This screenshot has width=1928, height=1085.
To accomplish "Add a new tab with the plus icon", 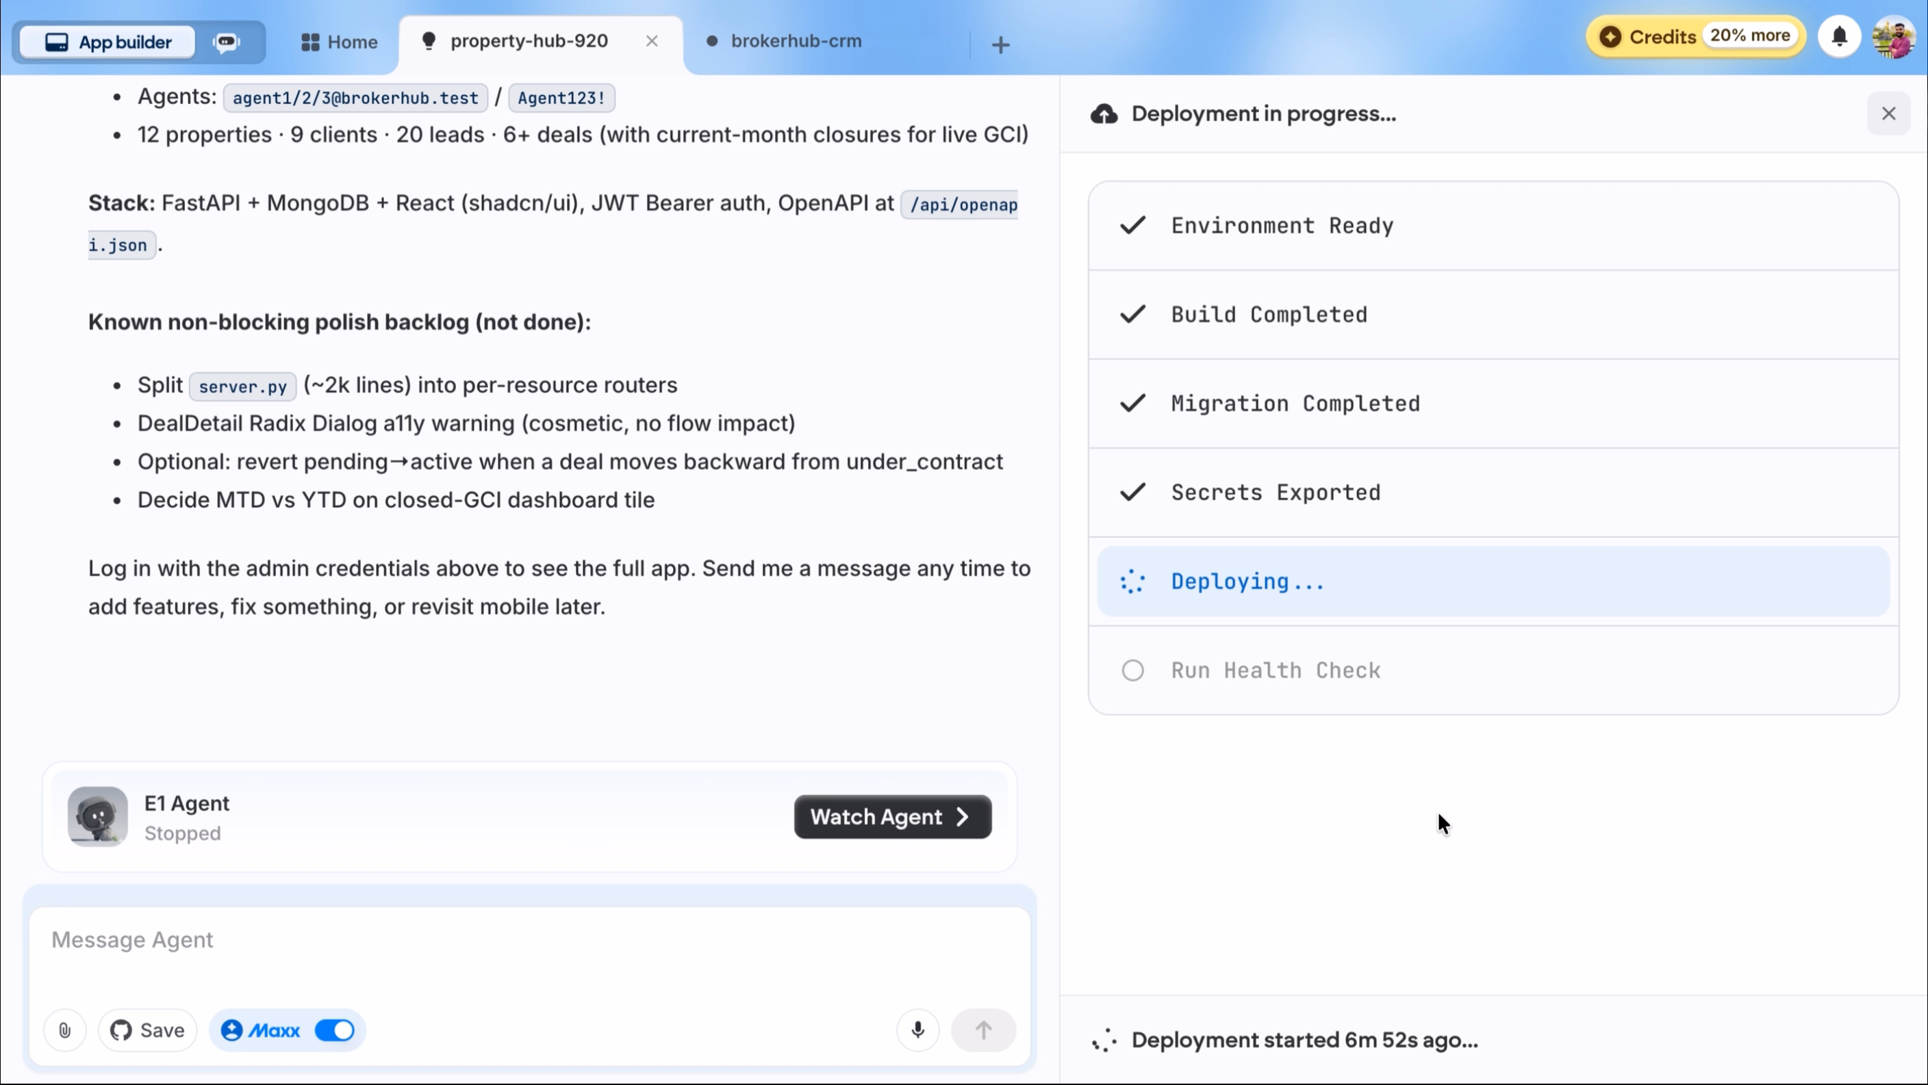I will [1001, 45].
